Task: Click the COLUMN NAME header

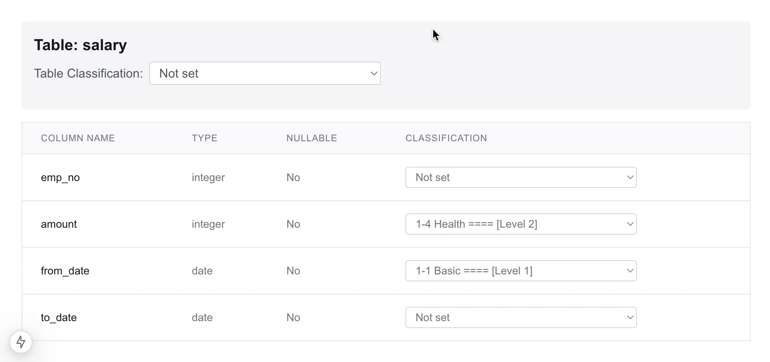Action: point(78,138)
